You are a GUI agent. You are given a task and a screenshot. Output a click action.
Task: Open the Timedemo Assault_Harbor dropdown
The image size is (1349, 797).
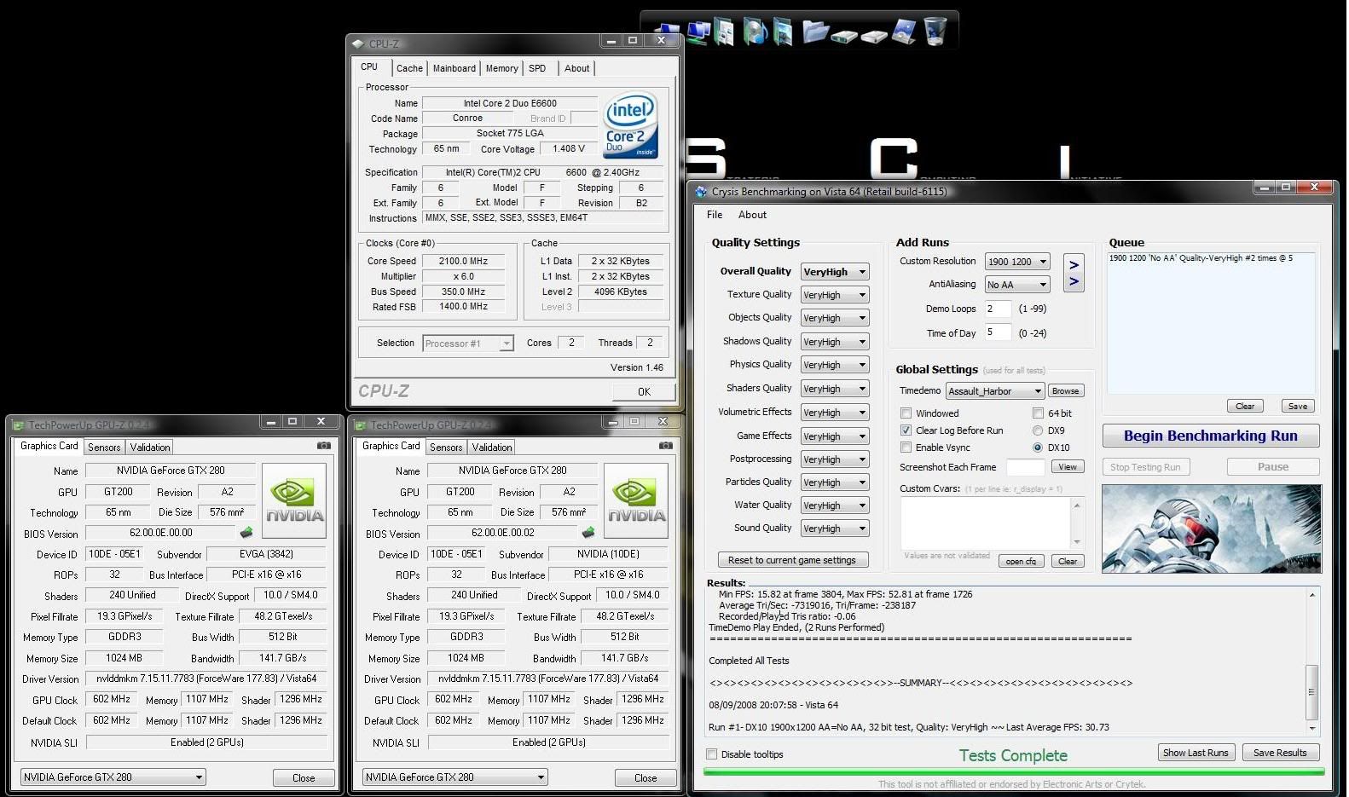[995, 391]
